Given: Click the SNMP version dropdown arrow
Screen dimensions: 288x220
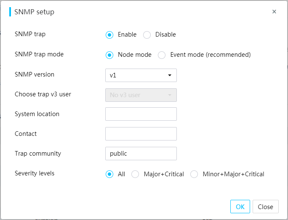Looking at the screenshot, I should 170,75.
